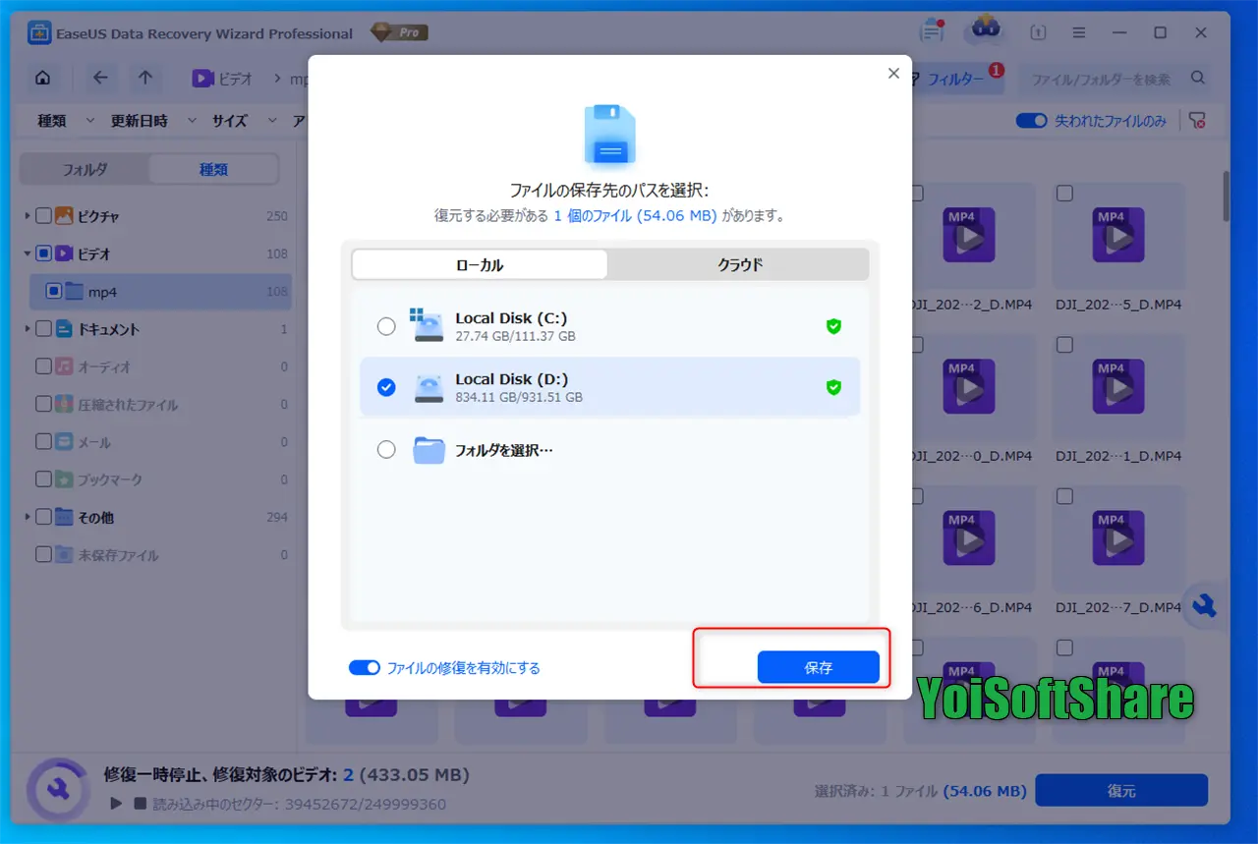Click the ファイル/フォルダーを検索 search field

coord(1100,79)
